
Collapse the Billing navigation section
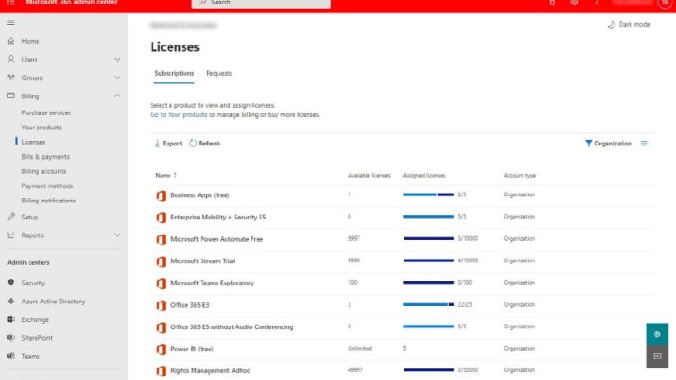point(117,95)
